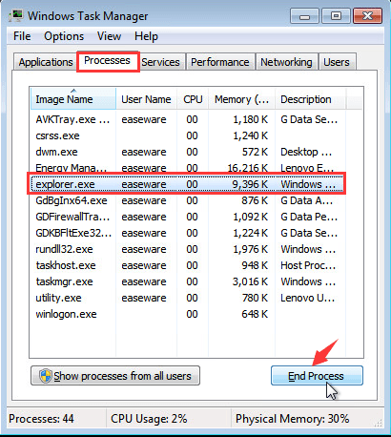Select the rundll32.exe process row
The height and width of the screenshot is (437, 391).
[187, 249]
